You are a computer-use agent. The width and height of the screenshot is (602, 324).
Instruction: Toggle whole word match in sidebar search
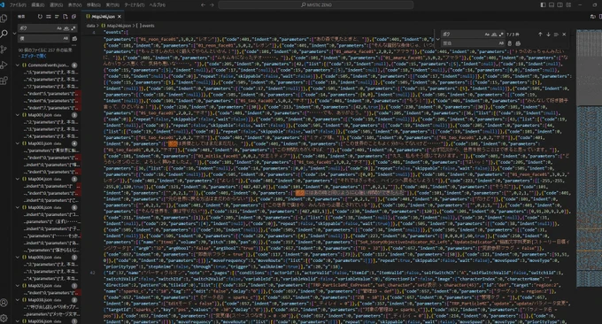coord(66,28)
